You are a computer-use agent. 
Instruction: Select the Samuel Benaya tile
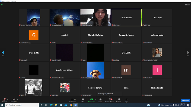click(95, 88)
